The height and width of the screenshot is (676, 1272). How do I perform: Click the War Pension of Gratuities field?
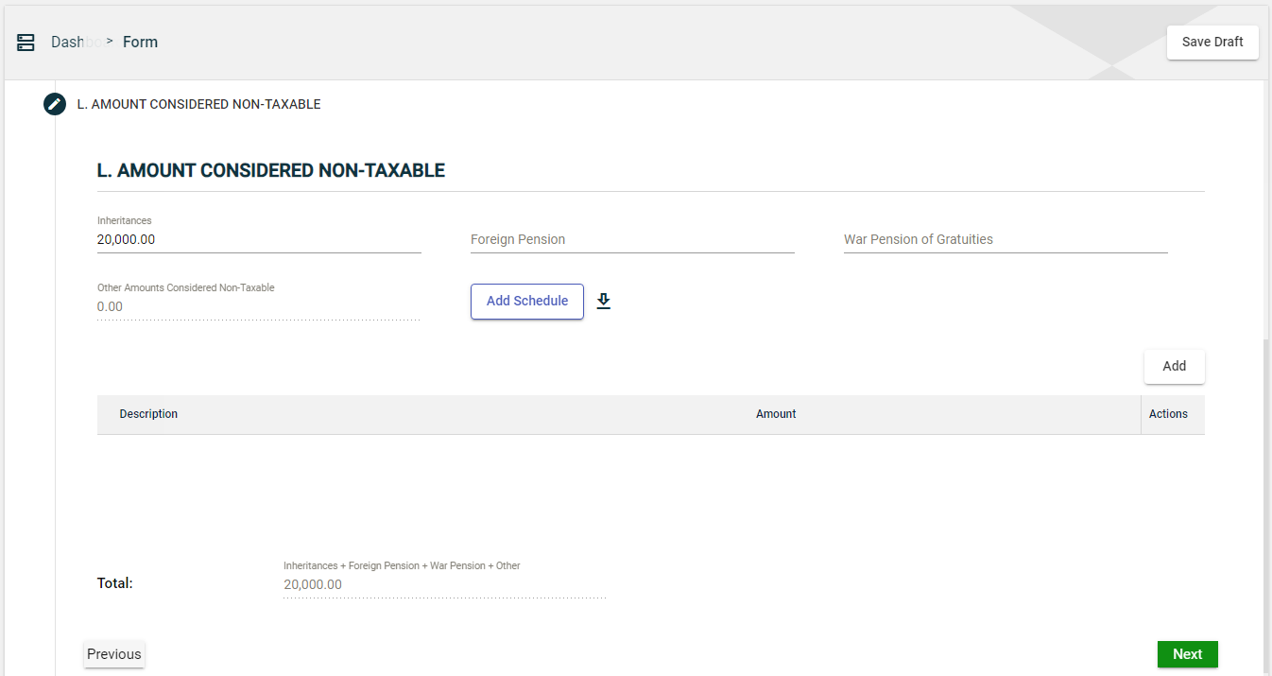[x=1005, y=240]
